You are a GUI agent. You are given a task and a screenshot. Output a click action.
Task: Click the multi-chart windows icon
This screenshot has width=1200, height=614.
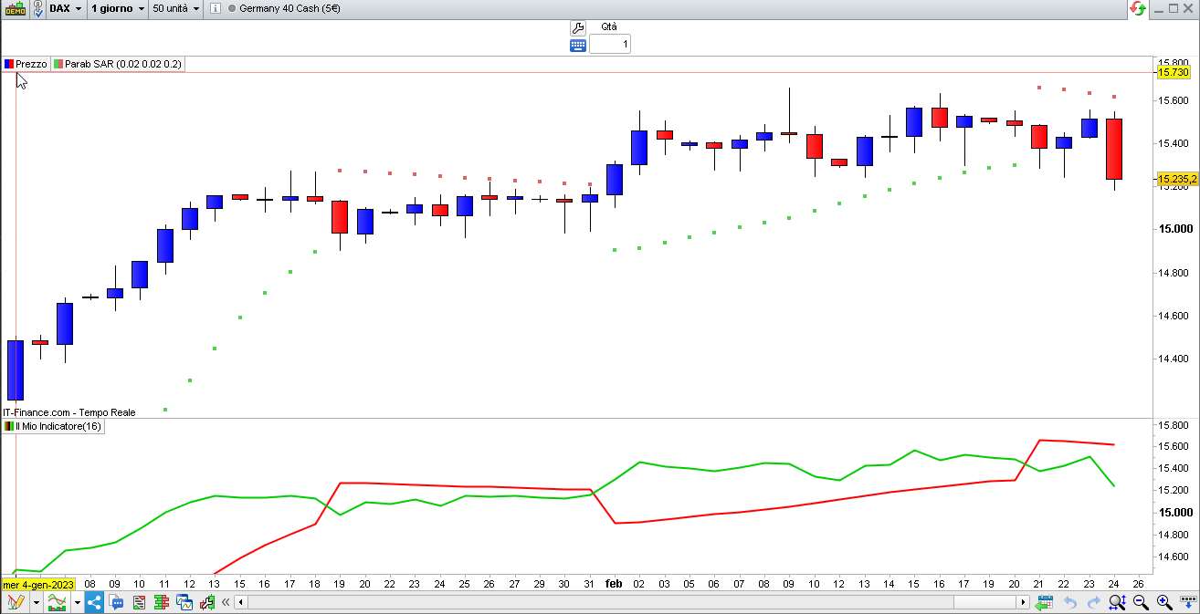tap(184, 602)
